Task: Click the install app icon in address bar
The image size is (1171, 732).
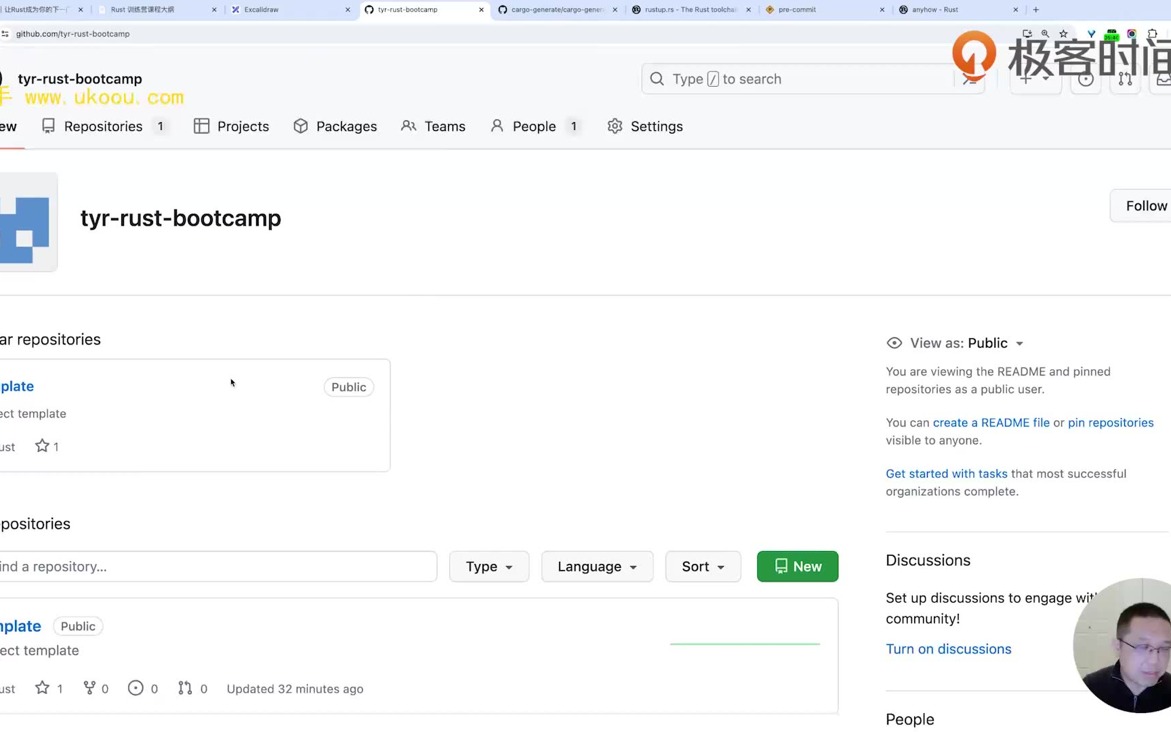Action: (1027, 34)
